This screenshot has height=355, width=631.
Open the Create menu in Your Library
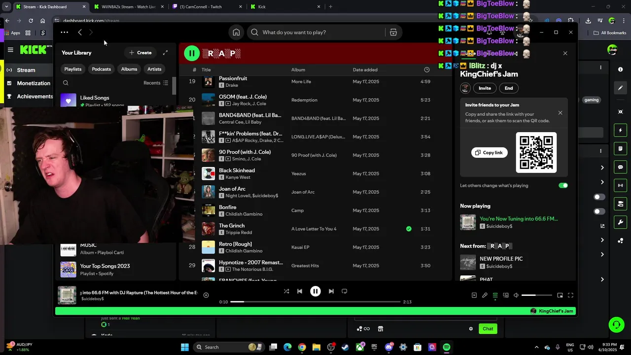pyautogui.click(x=140, y=53)
